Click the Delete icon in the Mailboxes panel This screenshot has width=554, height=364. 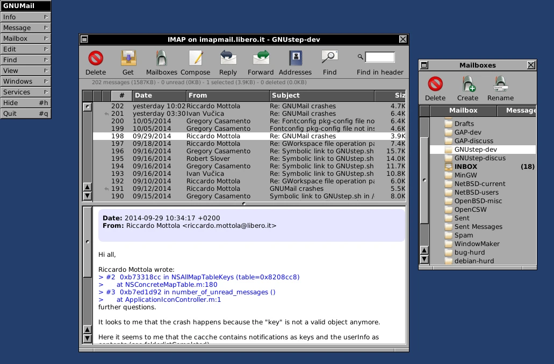point(435,85)
